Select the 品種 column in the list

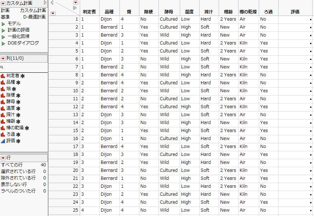10,82
